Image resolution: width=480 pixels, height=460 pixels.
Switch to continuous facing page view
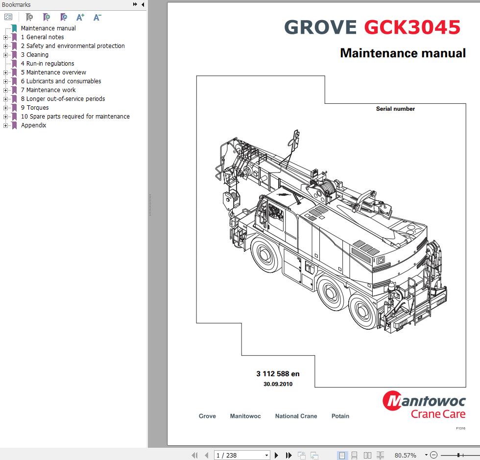(x=380, y=455)
